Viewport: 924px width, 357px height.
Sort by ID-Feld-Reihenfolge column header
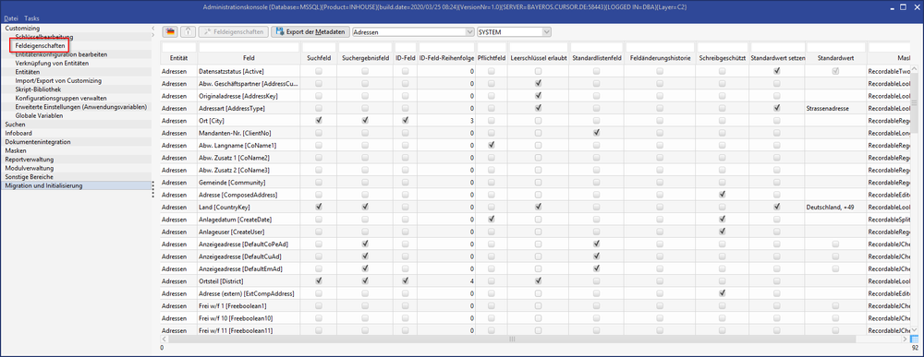[x=446, y=59]
